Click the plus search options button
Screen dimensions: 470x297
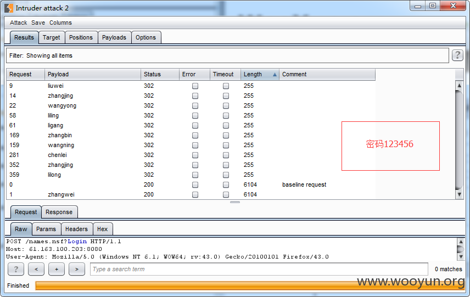(57, 269)
